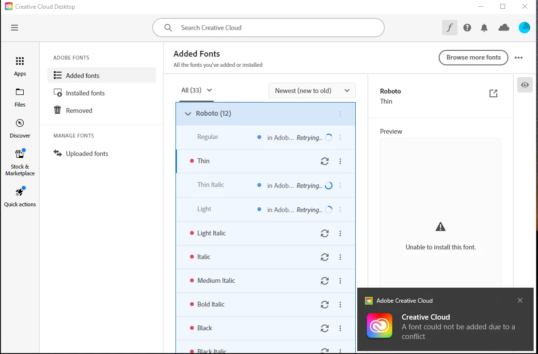Screen dimensions: 538x354
Task: Dismiss the Adobe Creative Cloud notification
Action: point(520,301)
